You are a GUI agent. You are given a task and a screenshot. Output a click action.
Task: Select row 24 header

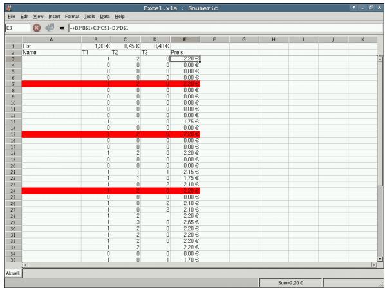tap(13, 191)
